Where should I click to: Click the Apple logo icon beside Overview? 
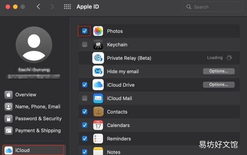pyautogui.click(x=9, y=95)
